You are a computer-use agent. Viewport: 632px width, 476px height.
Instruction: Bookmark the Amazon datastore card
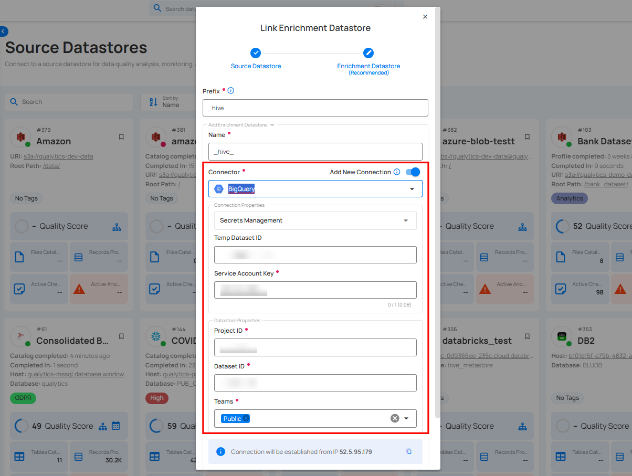pos(121,136)
